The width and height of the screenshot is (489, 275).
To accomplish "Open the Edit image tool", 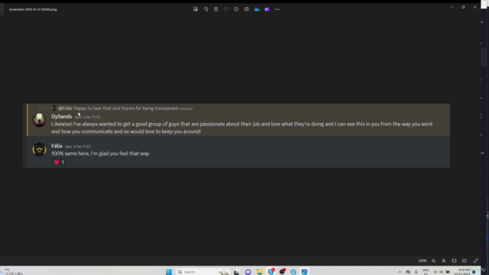I will coord(196,9).
